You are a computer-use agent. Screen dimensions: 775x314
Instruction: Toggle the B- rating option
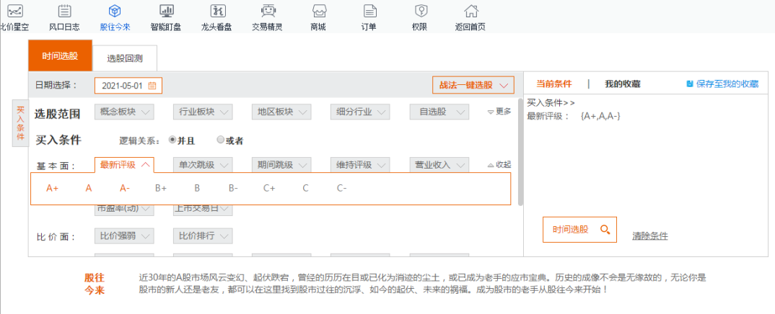pyautogui.click(x=233, y=188)
